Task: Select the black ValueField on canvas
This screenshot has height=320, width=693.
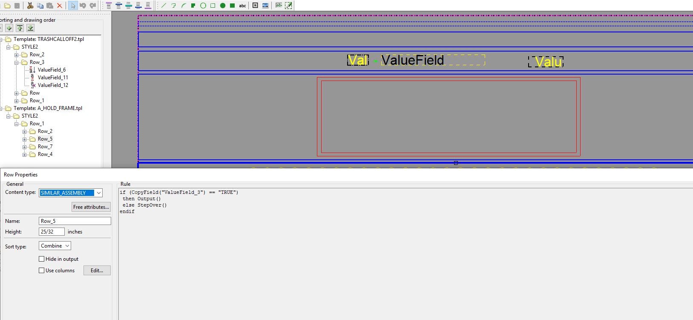Action: point(433,60)
